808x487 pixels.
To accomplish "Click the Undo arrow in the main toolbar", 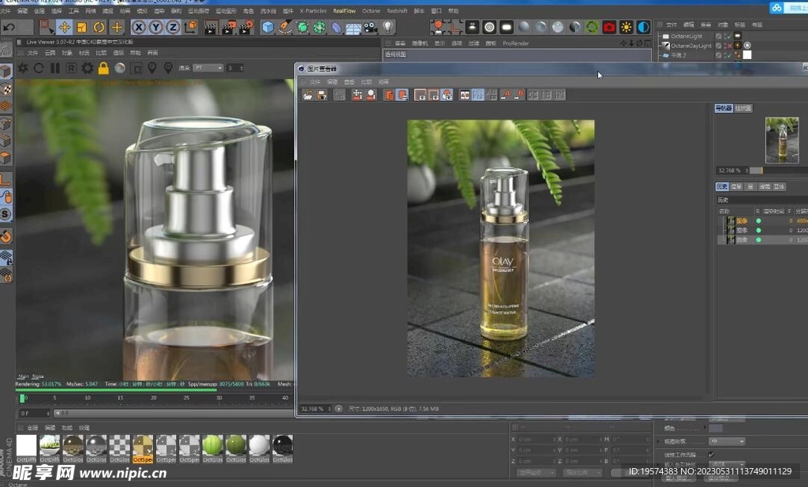I will pos(9,28).
